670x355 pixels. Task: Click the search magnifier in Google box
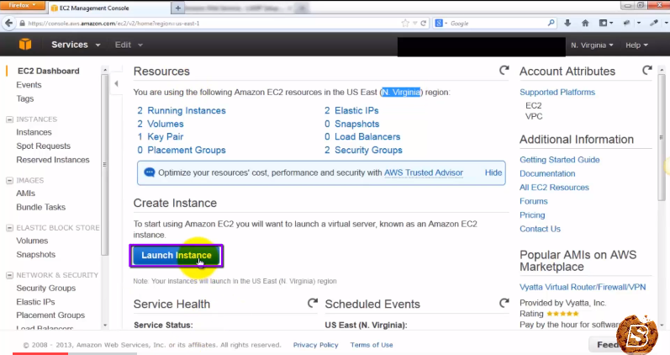click(551, 23)
